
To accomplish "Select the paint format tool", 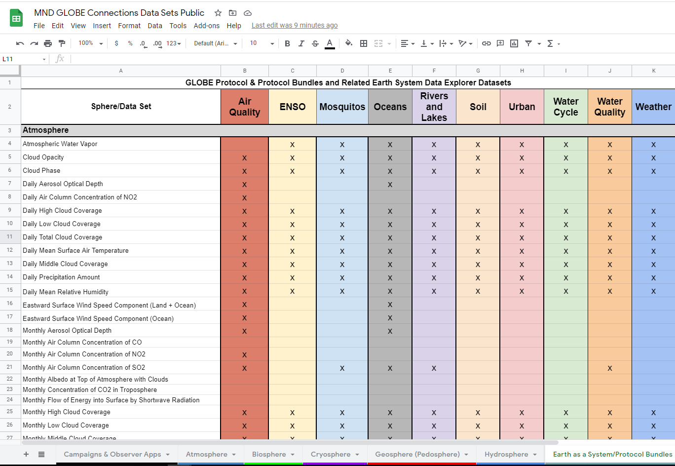I will tap(62, 43).
